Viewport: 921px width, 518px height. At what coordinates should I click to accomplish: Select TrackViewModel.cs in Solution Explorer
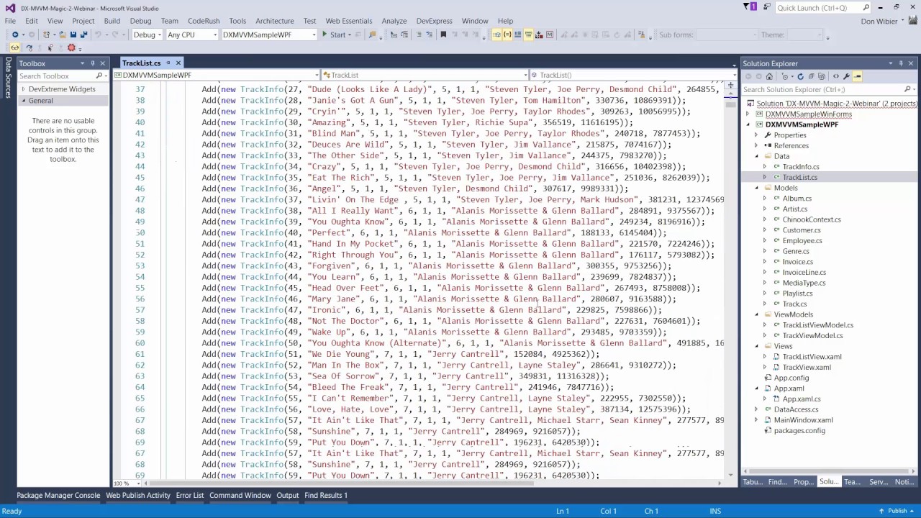[812, 335]
